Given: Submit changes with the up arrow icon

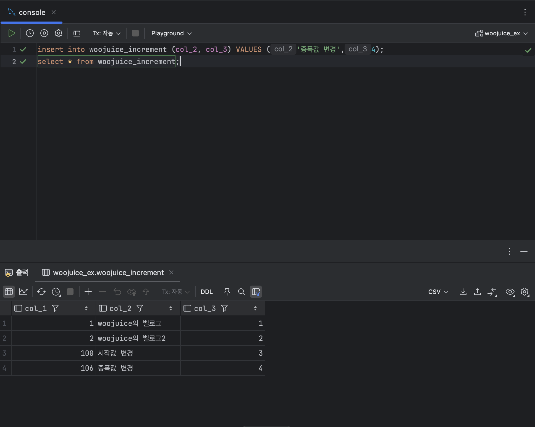Looking at the screenshot, I should tap(146, 292).
